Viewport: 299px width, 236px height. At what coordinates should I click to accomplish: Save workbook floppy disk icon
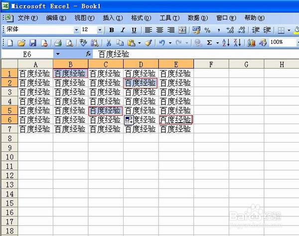[33, 43]
